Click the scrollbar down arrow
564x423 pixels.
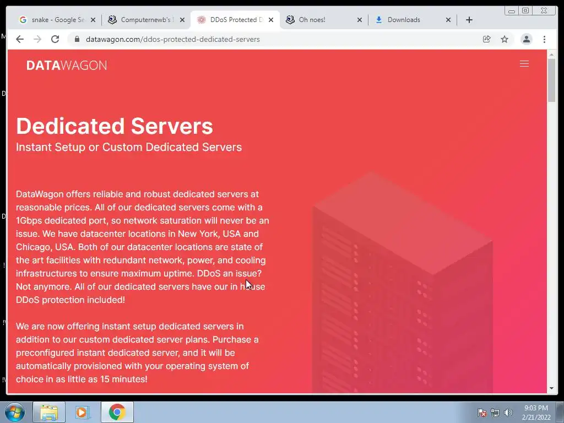pyautogui.click(x=551, y=388)
